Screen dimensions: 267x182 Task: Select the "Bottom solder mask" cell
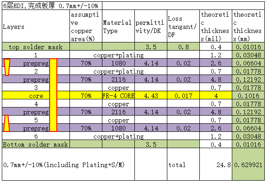[x=36, y=144]
